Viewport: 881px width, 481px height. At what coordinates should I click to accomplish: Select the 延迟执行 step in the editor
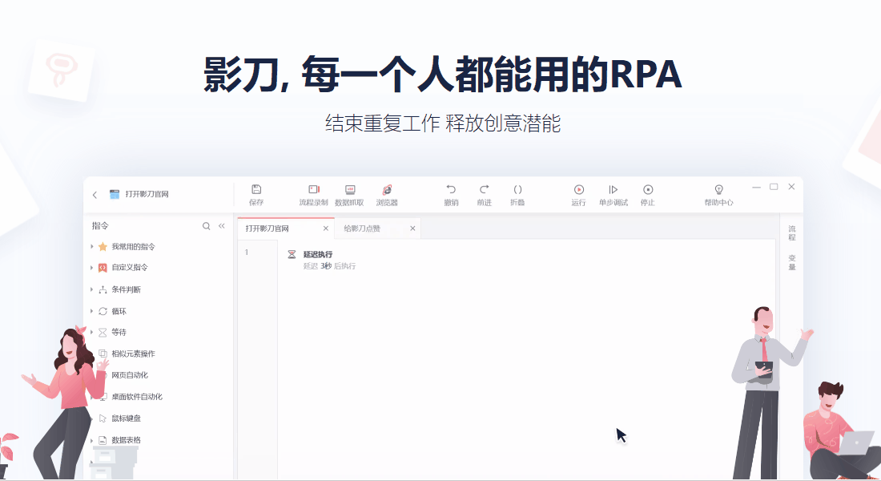coord(317,254)
